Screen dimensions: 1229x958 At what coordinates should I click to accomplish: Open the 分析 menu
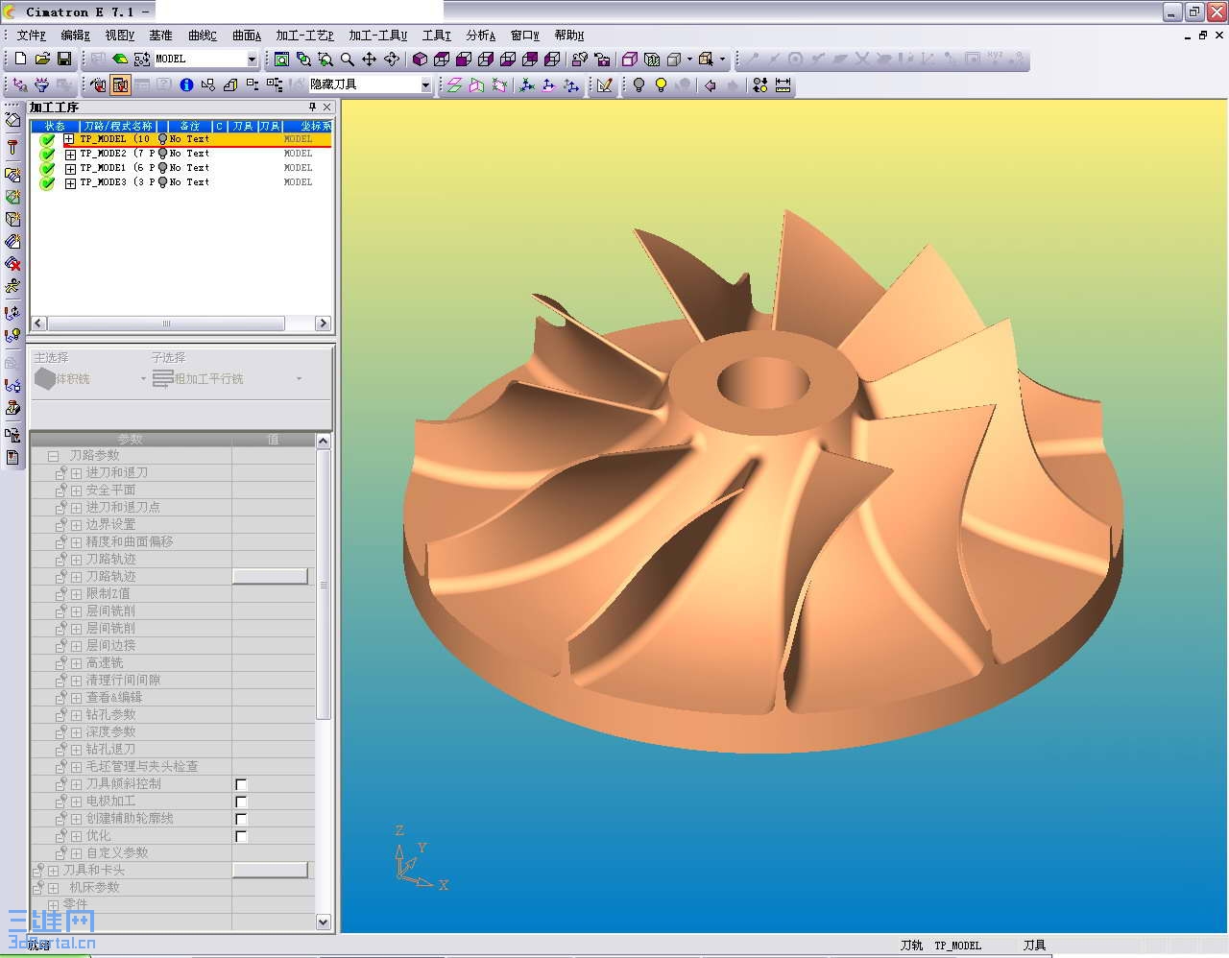pos(481,36)
